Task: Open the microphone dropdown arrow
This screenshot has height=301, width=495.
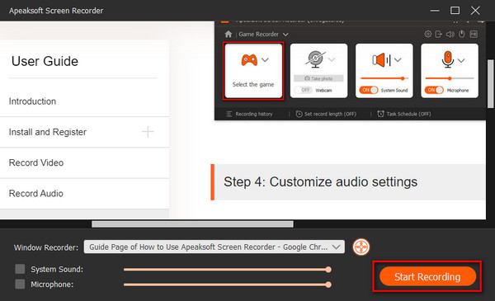Action: point(461,60)
